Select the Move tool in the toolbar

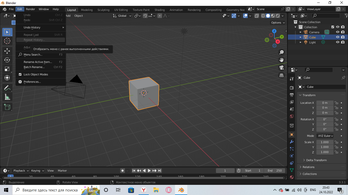(x=7, y=51)
